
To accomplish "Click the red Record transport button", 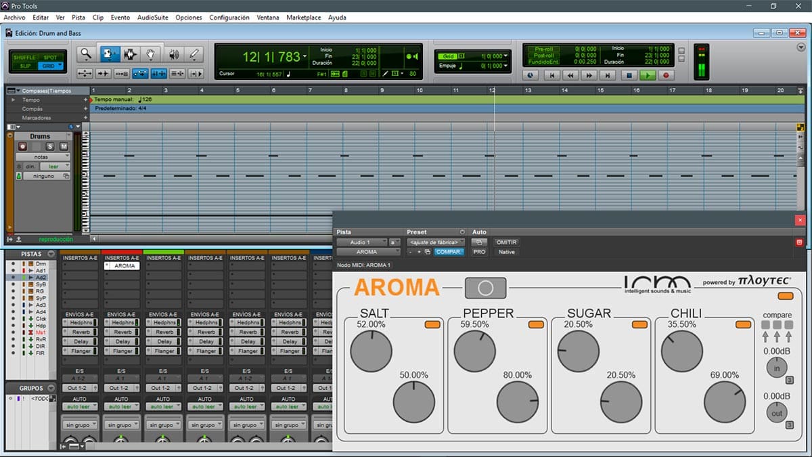I will point(666,76).
